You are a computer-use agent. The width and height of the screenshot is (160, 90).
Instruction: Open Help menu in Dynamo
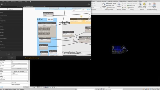click(26, 2)
